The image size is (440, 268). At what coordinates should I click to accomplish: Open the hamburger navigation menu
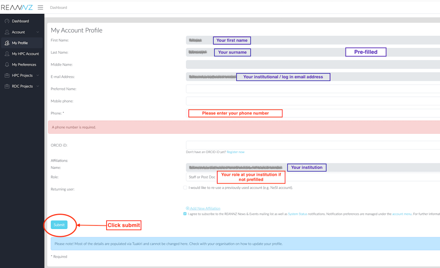40,7
